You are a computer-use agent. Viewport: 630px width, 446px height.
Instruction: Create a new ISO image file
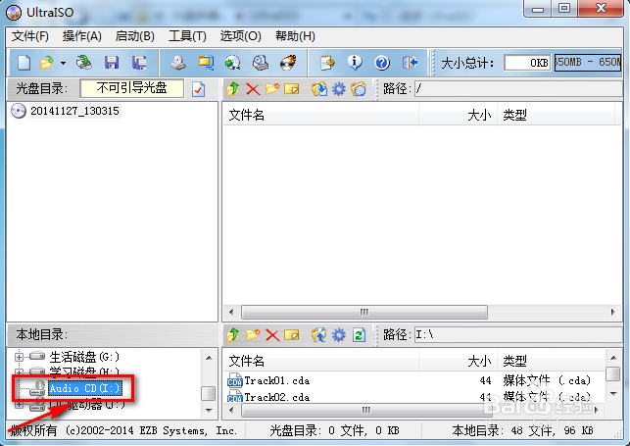tap(24, 63)
